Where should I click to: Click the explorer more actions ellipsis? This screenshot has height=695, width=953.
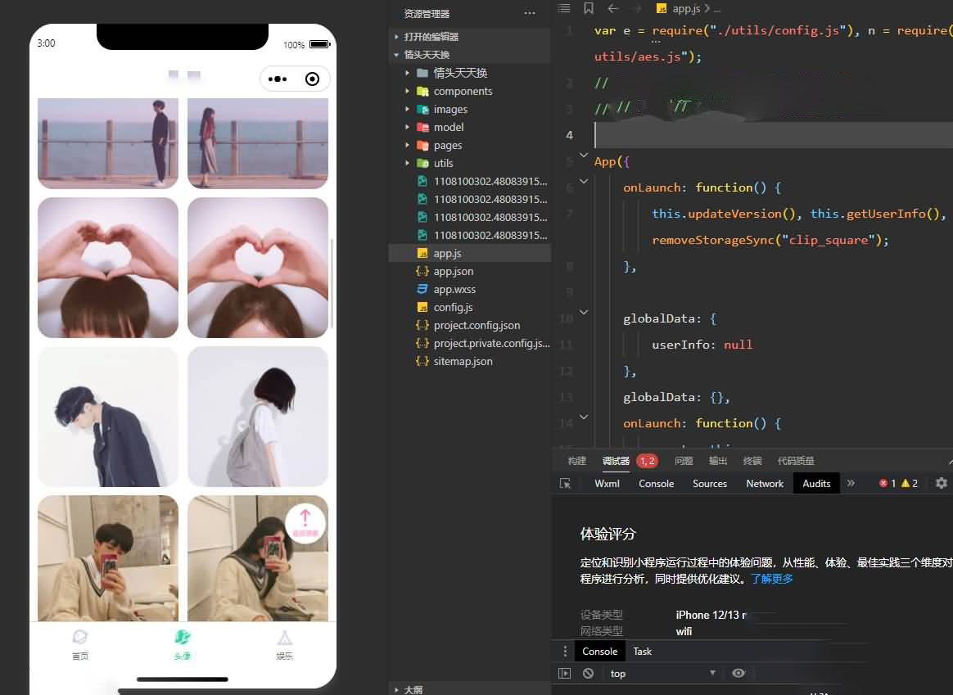tap(530, 14)
